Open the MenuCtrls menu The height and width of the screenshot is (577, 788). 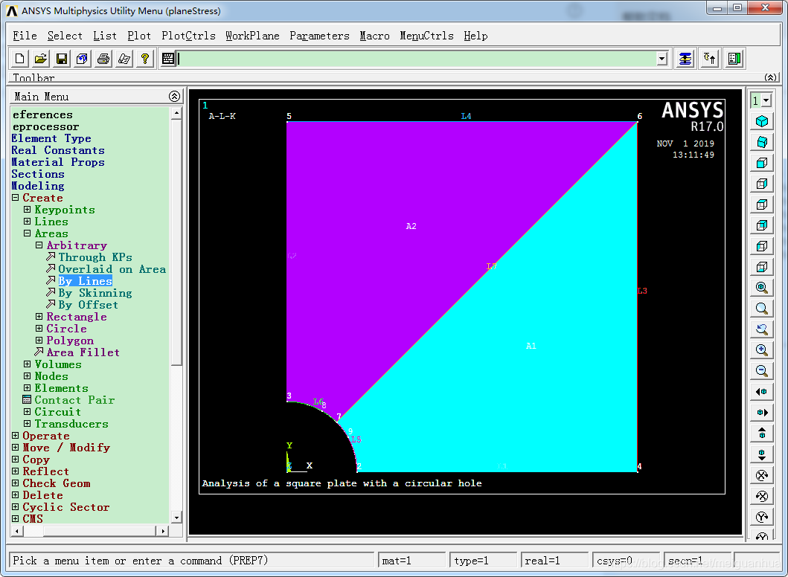tap(426, 36)
